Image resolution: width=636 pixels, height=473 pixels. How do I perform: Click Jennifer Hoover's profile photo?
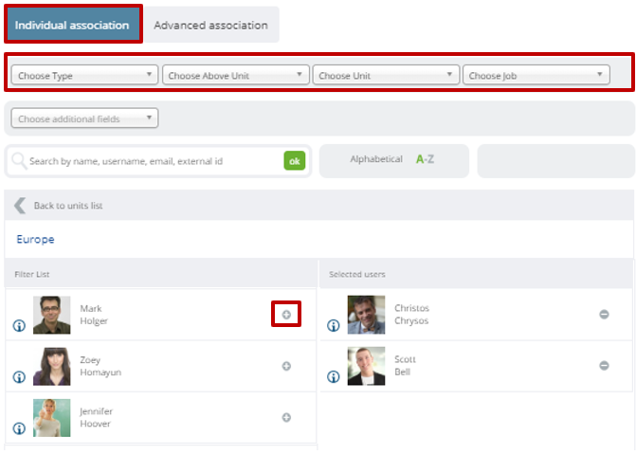pyautogui.click(x=51, y=418)
